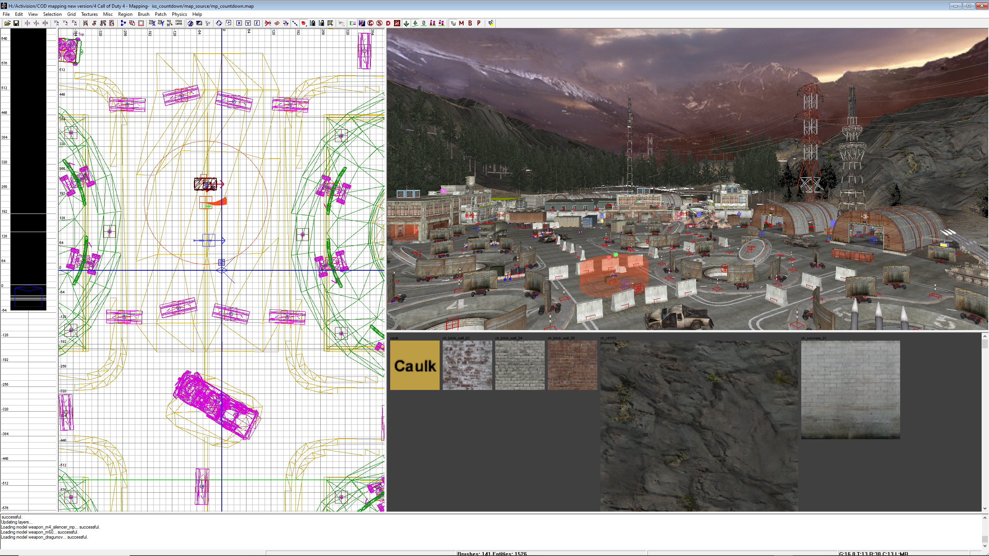
Task: Toggle the red D filter button
Action: pyautogui.click(x=388, y=23)
